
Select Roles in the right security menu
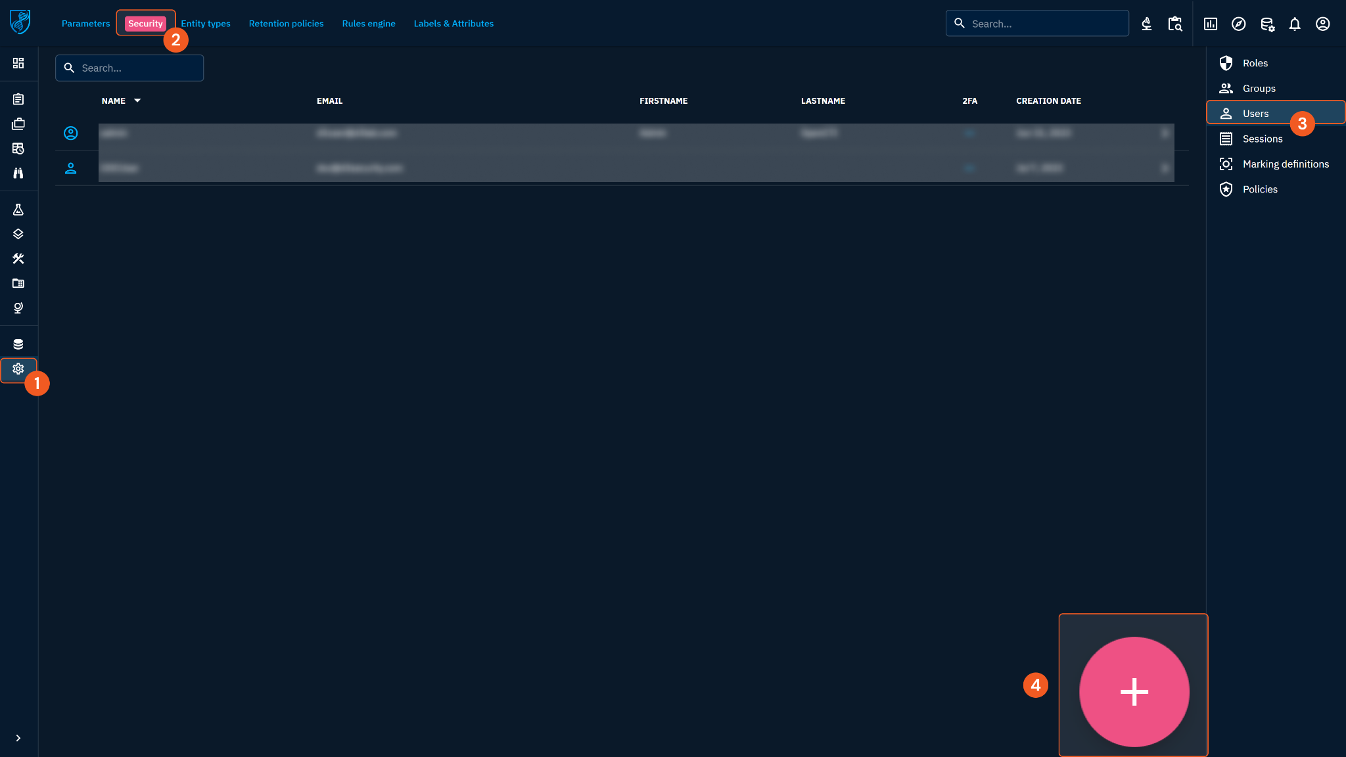point(1255,63)
